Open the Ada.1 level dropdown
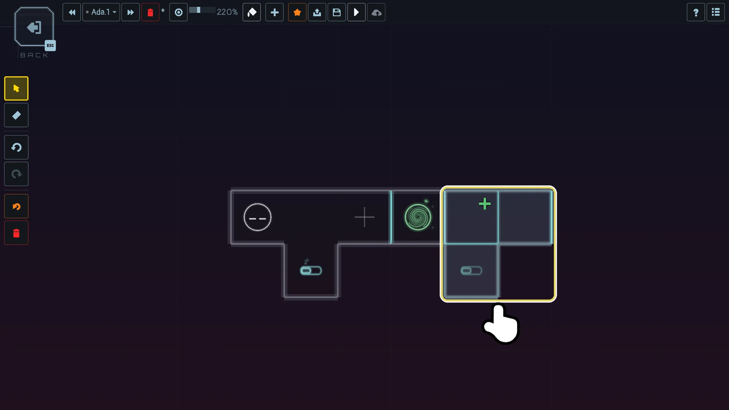Image resolution: width=729 pixels, height=410 pixels. [x=101, y=13]
